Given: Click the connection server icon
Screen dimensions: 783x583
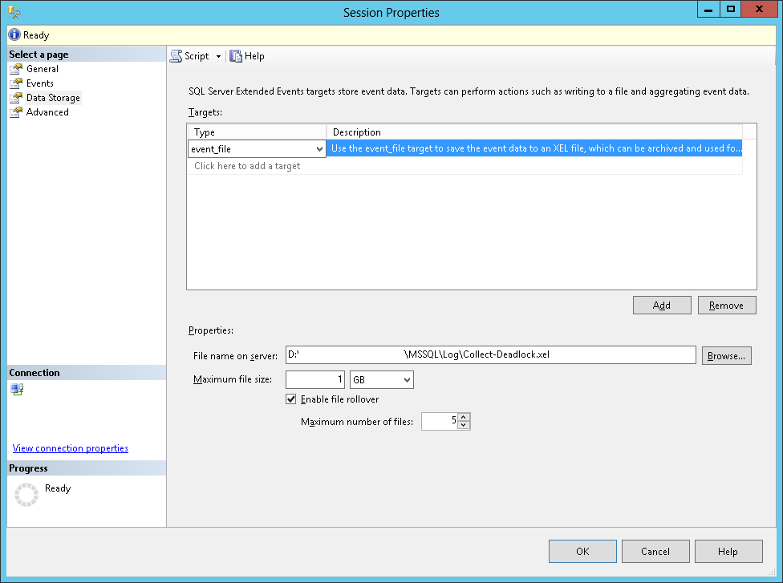Looking at the screenshot, I should pos(17,390).
